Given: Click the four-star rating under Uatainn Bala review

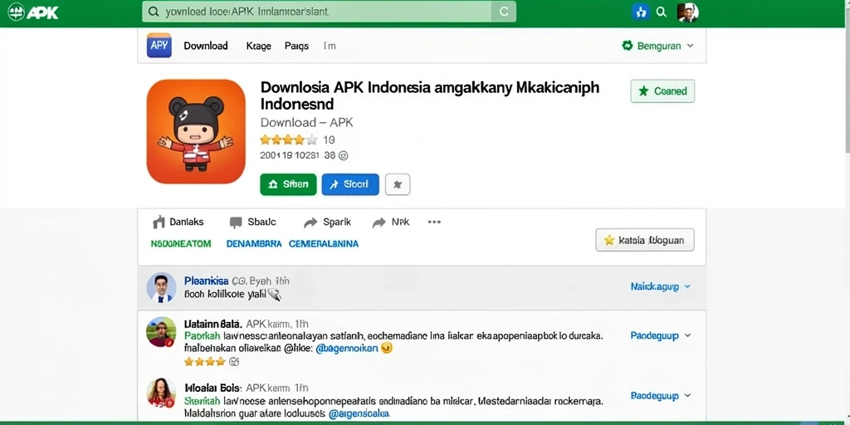Looking at the screenshot, I should click(204, 361).
